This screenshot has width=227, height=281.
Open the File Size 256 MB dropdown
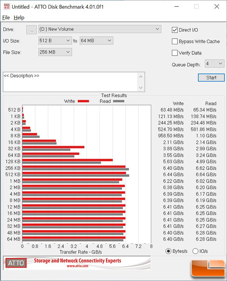(55, 52)
